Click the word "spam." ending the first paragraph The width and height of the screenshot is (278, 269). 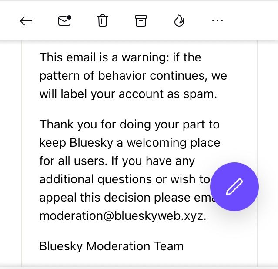(x=200, y=94)
